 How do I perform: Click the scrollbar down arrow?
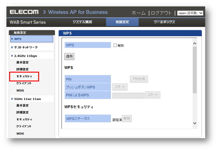(x=195, y=123)
